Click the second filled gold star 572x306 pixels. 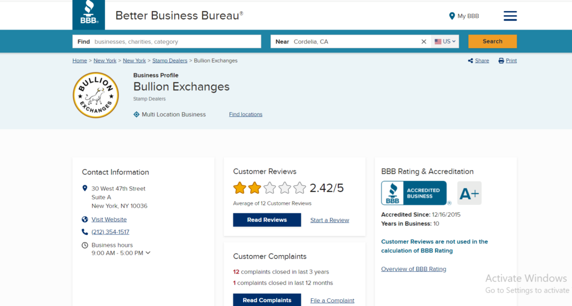point(255,188)
